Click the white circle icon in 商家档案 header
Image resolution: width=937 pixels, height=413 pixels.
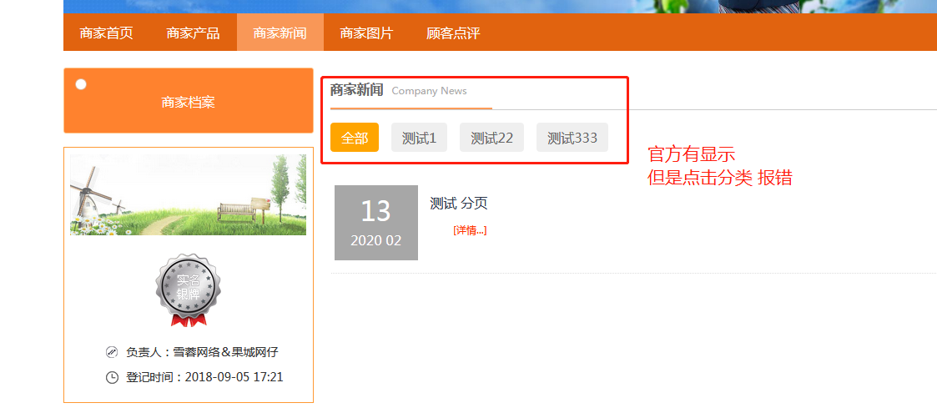coord(81,84)
